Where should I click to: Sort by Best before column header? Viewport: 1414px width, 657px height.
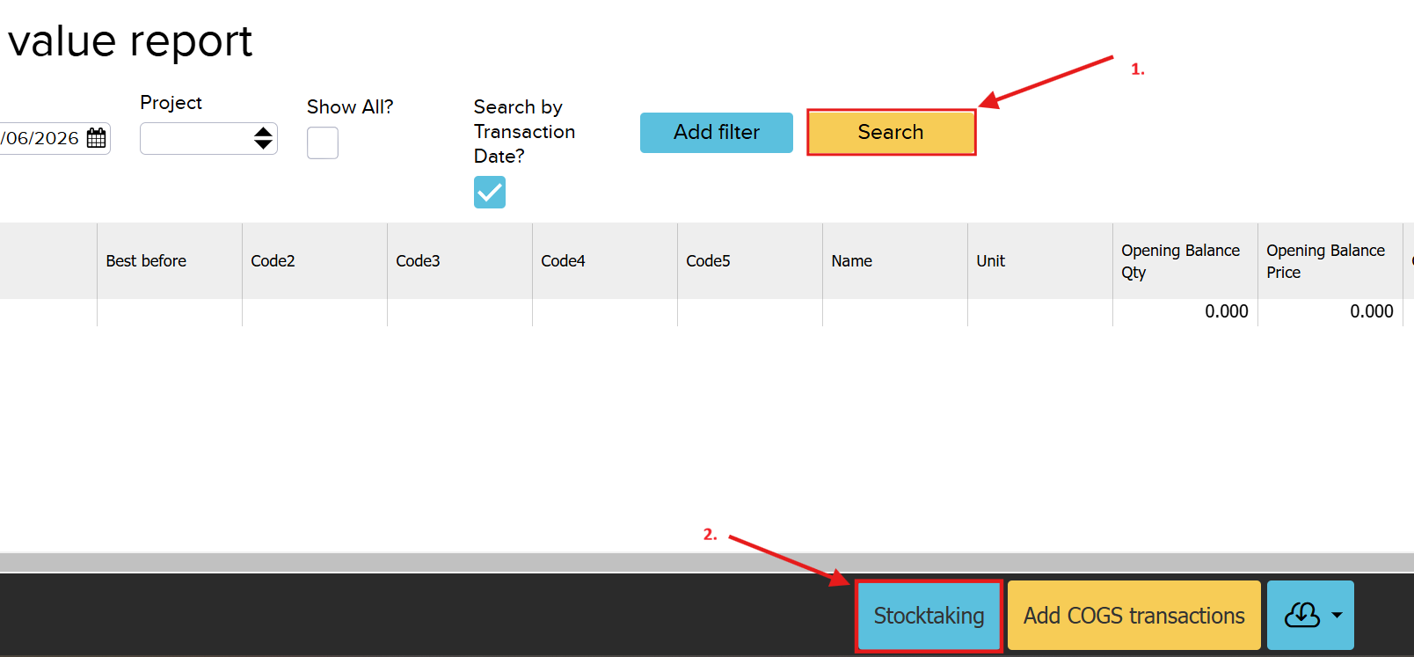(x=146, y=261)
